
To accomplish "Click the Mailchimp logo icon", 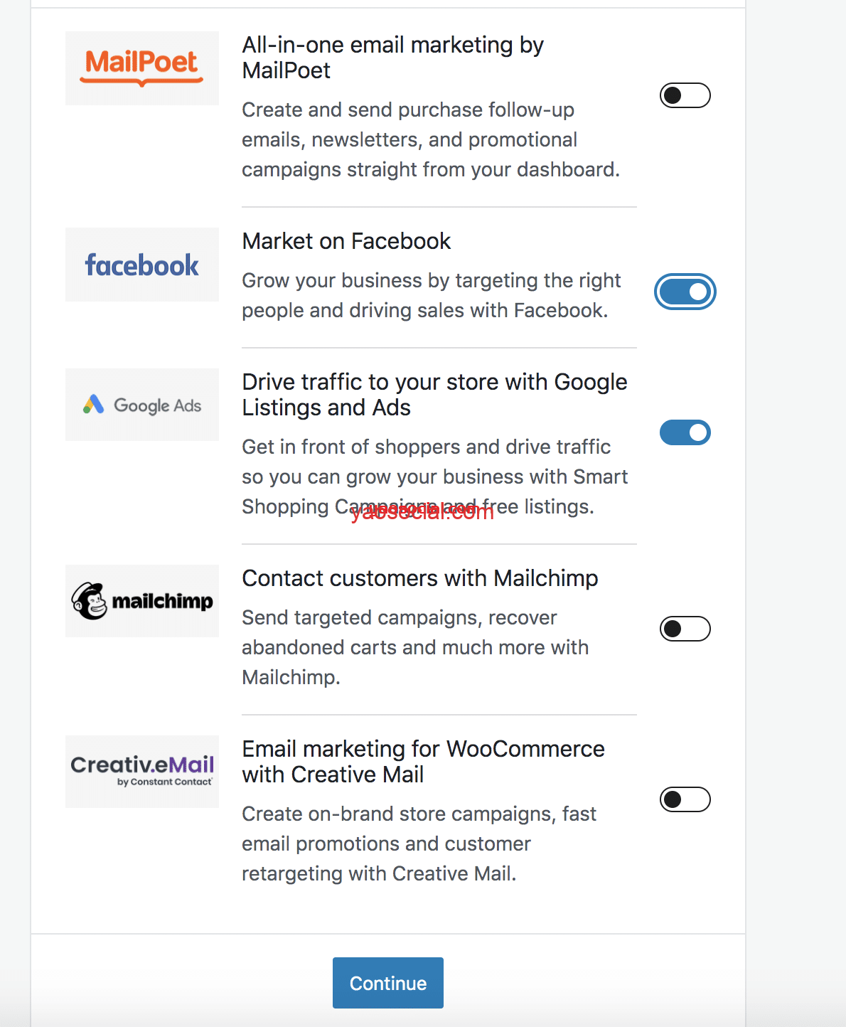I will click(142, 601).
